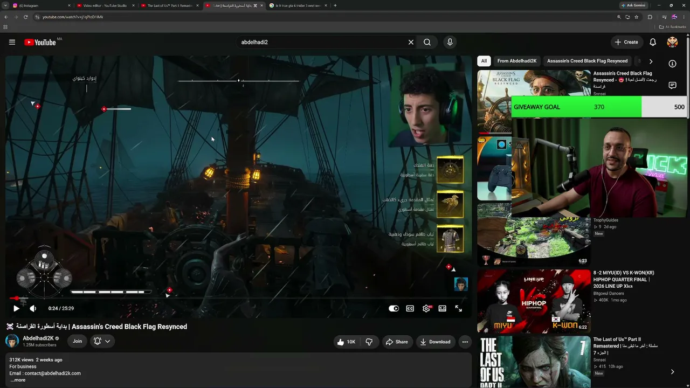This screenshot has width=690, height=388.
Task: Open Ask Gemini in Chrome
Action: click(633, 5)
